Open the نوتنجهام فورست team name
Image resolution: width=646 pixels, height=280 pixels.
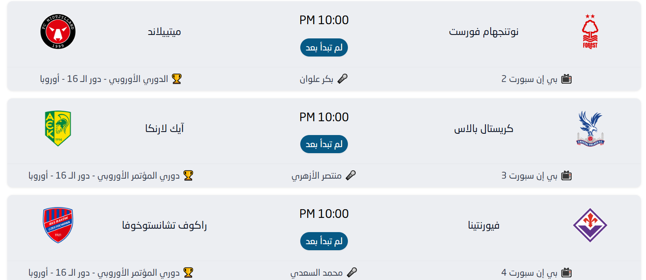484,31
